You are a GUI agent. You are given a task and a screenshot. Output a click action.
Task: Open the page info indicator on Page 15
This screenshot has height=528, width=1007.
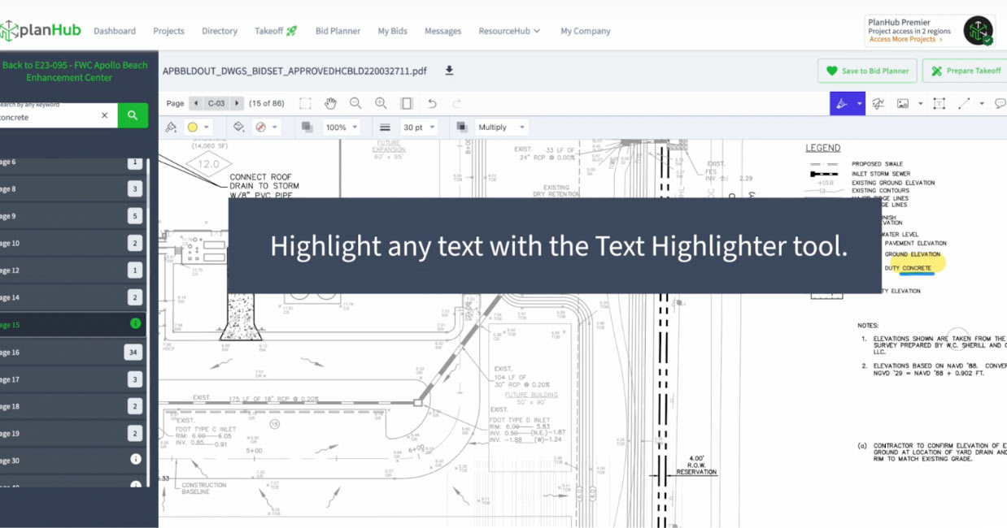tap(136, 324)
